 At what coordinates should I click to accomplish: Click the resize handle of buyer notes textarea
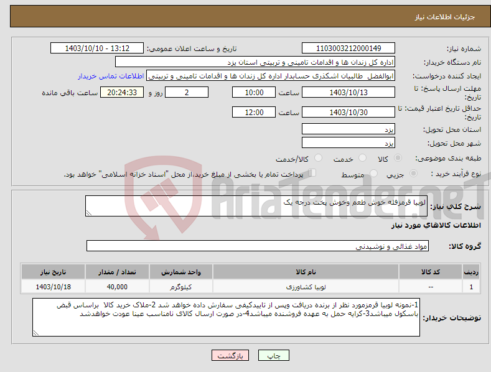pyautogui.click(x=36, y=333)
